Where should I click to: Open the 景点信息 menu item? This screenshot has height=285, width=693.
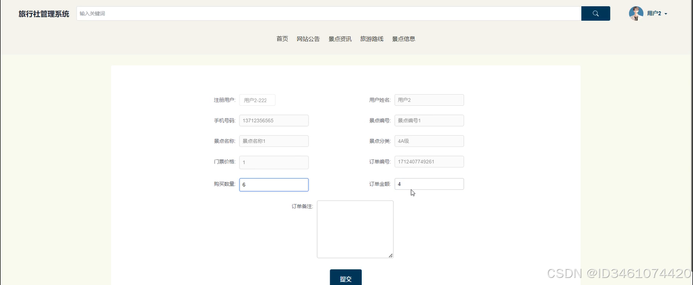pos(403,39)
